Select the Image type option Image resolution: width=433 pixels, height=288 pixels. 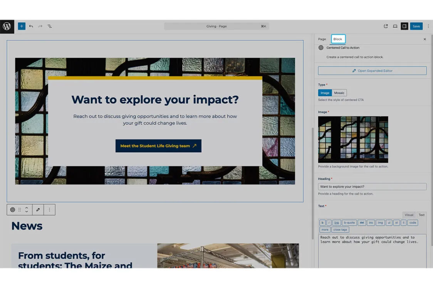[x=325, y=93]
